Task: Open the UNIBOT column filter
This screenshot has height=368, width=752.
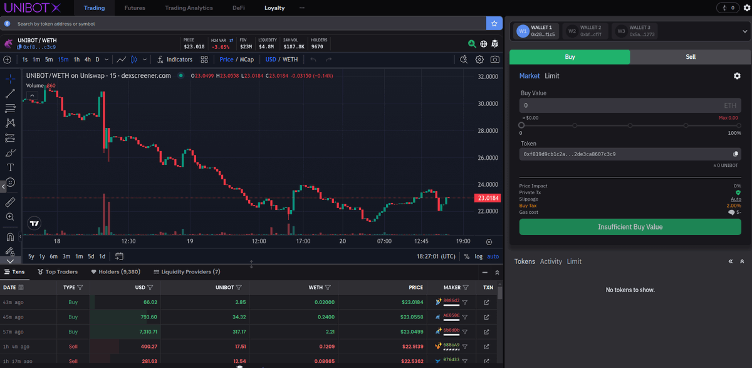Action: (x=239, y=287)
